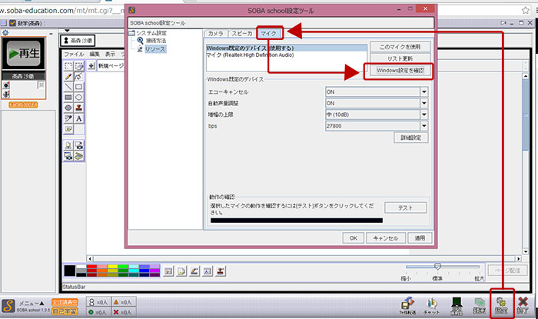Open the 編集 menu in the whiteboard
Screen dimensions: 538x319
point(95,55)
